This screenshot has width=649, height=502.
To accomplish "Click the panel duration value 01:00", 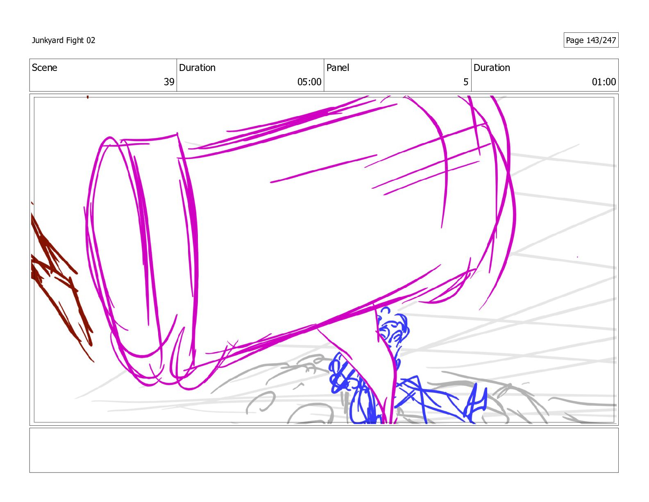I will (x=604, y=82).
